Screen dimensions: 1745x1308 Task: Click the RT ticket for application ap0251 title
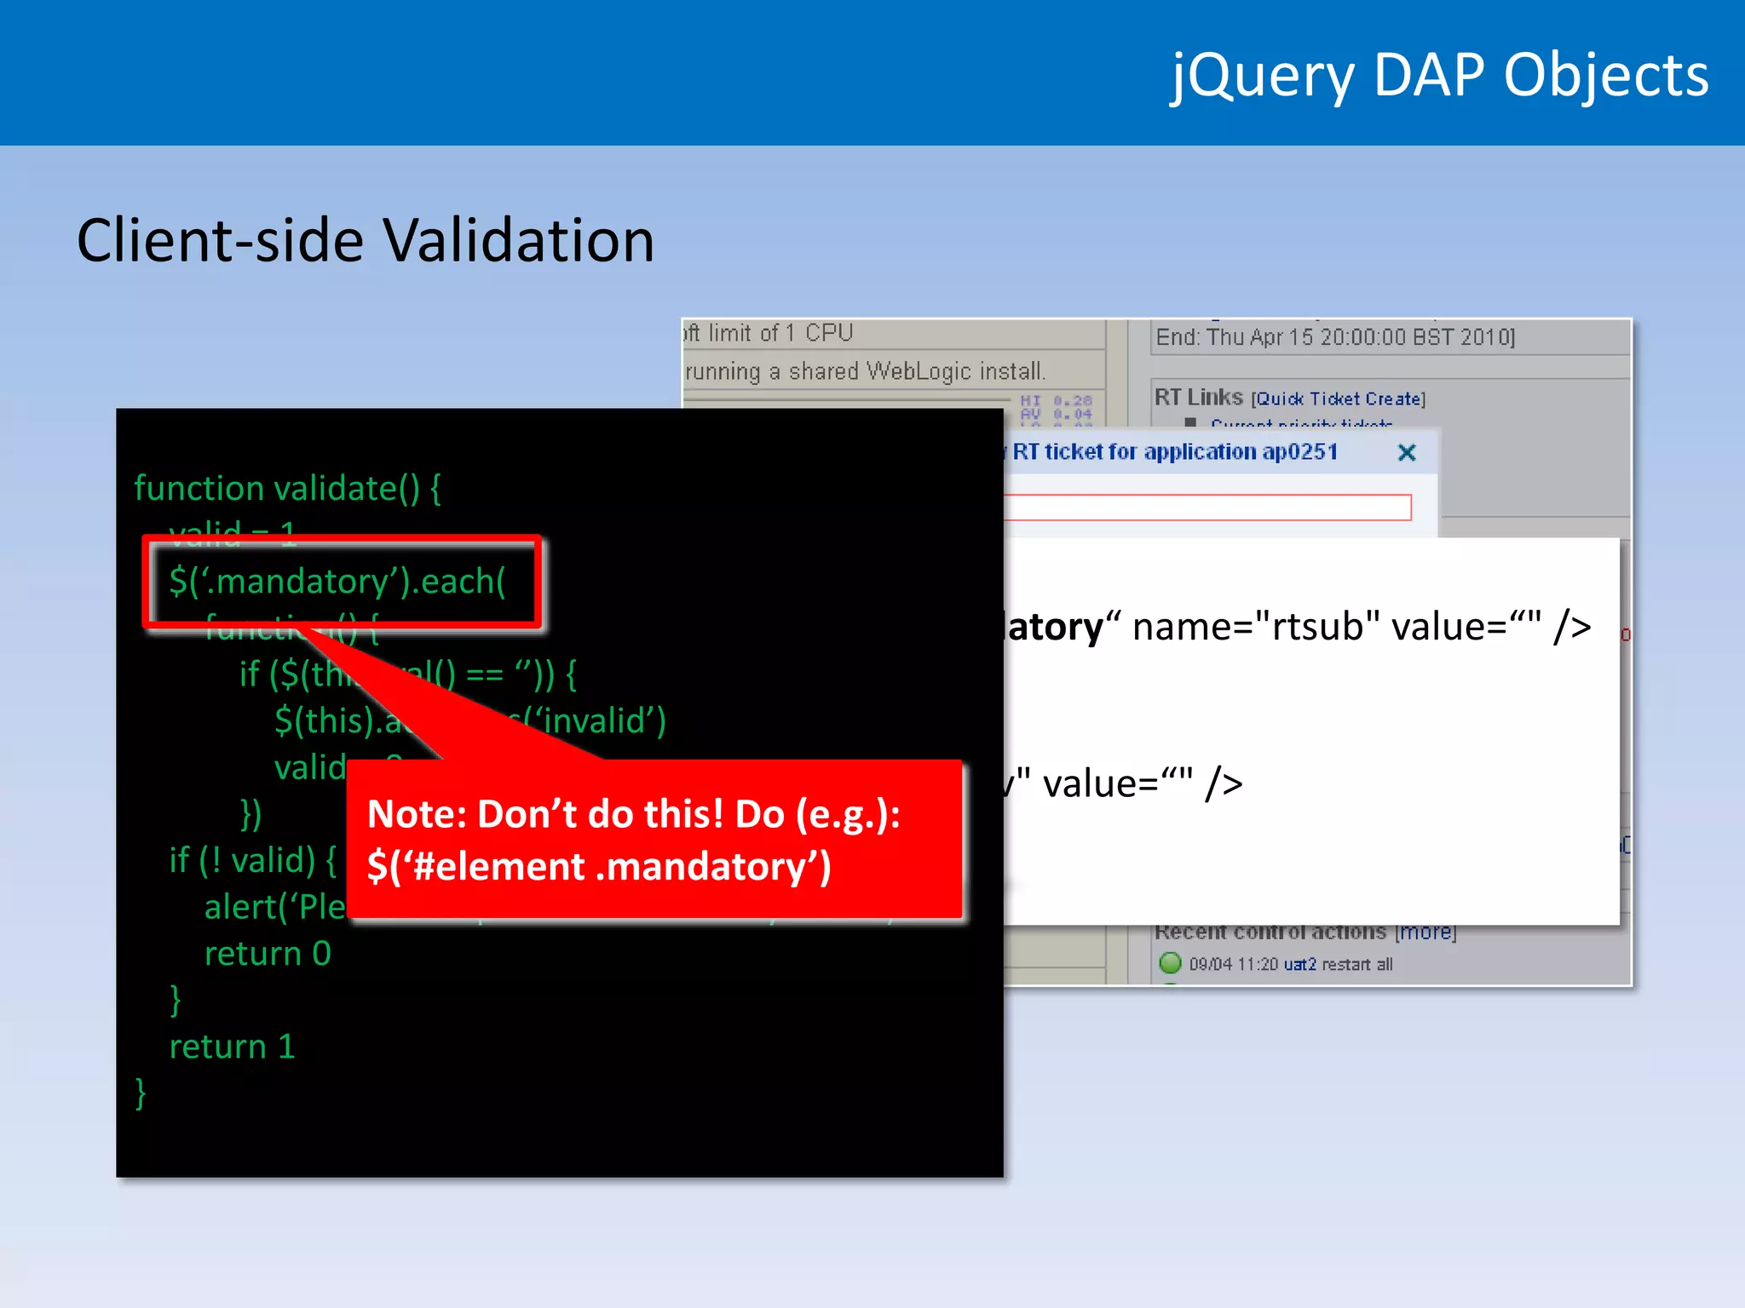click(x=1174, y=451)
